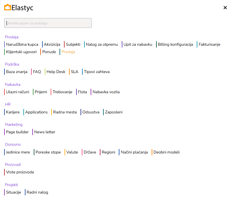The image size is (229, 198).
Task: Launch the Page builder
Action: click(x=17, y=132)
